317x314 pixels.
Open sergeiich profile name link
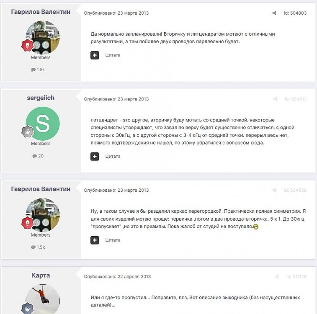[x=41, y=98]
